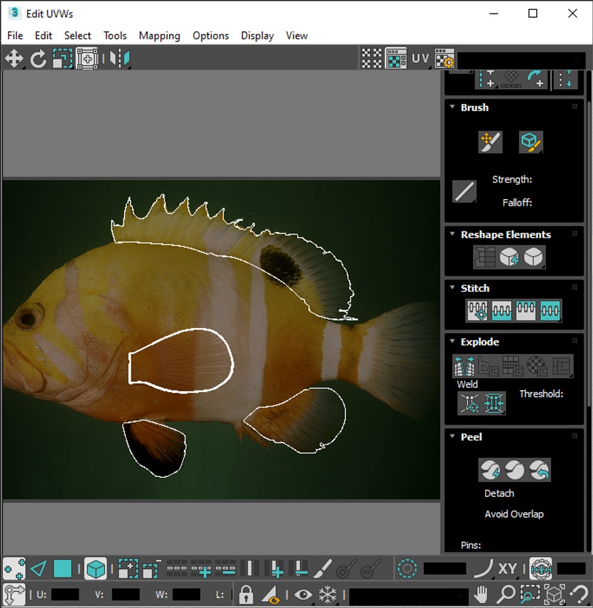Click the Mirror selection icon
This screenshot has width=593, height=608.
(120, 59)
